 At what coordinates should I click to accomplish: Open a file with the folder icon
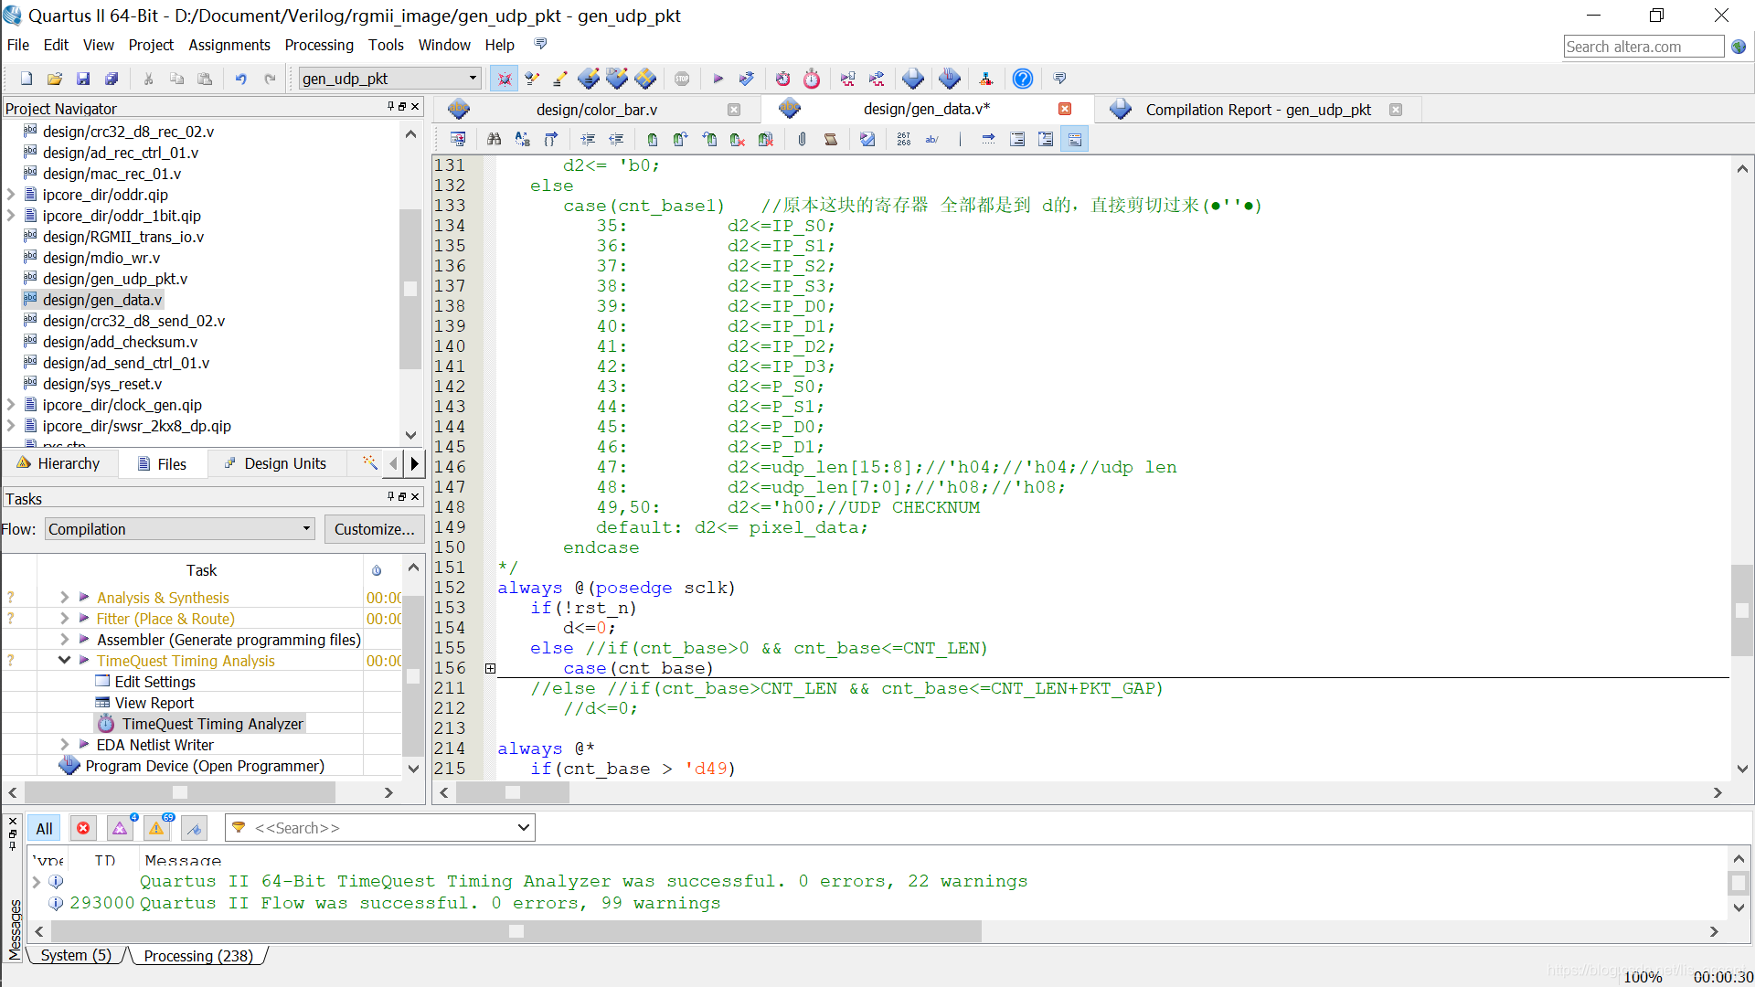tap(55, 79)
